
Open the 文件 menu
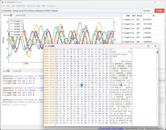pos(3,6)
